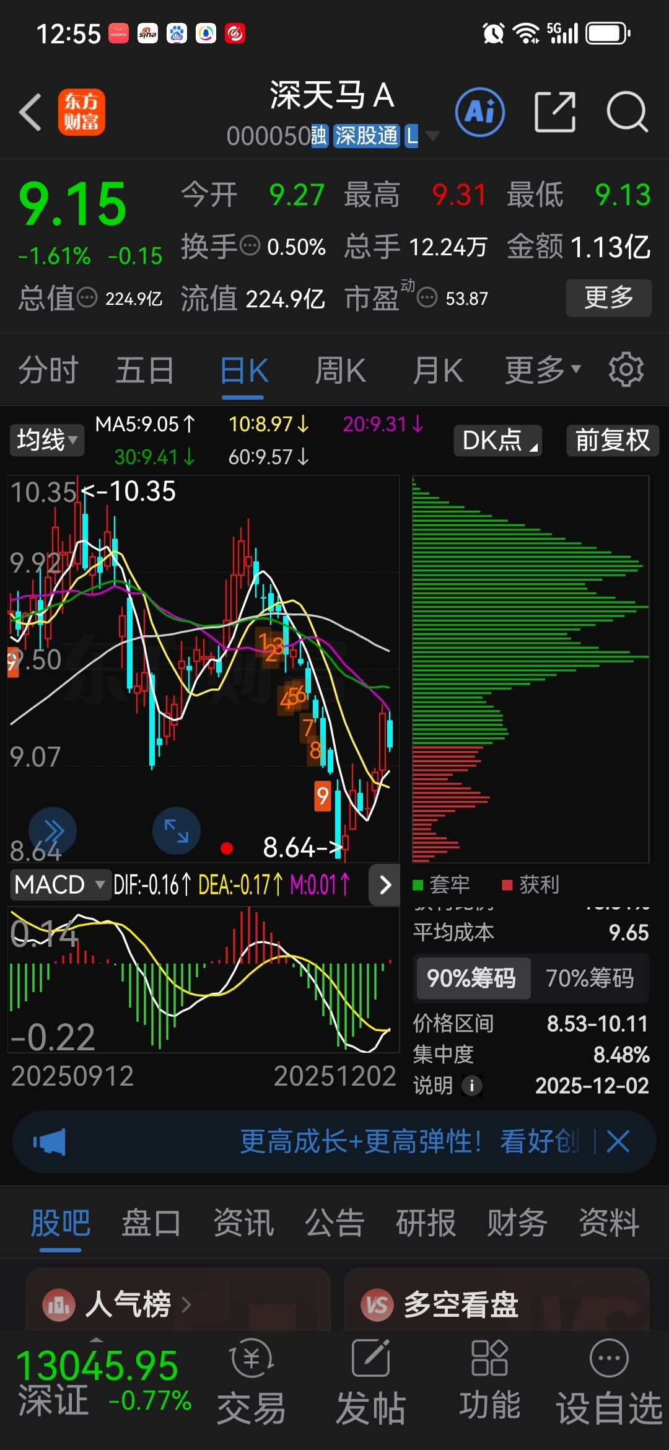
Task: Open Sina notification icon in status bar
Action: tap(147, 33)
